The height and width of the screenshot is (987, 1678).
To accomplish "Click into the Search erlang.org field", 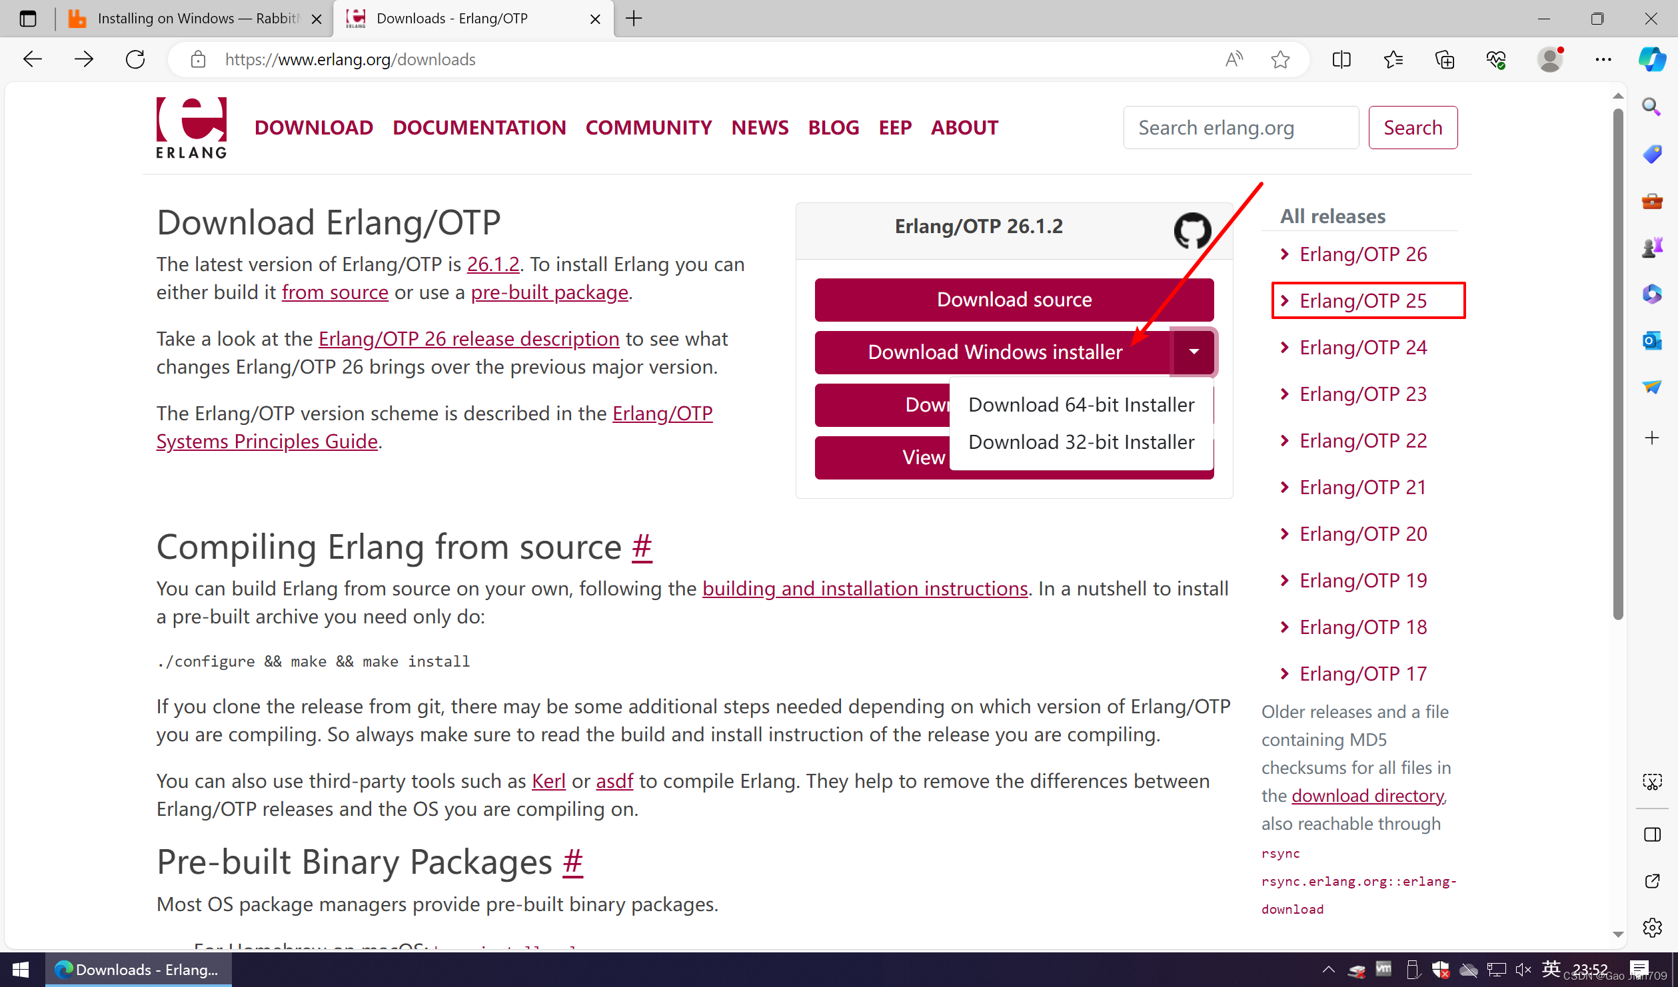I will 1240,127.
